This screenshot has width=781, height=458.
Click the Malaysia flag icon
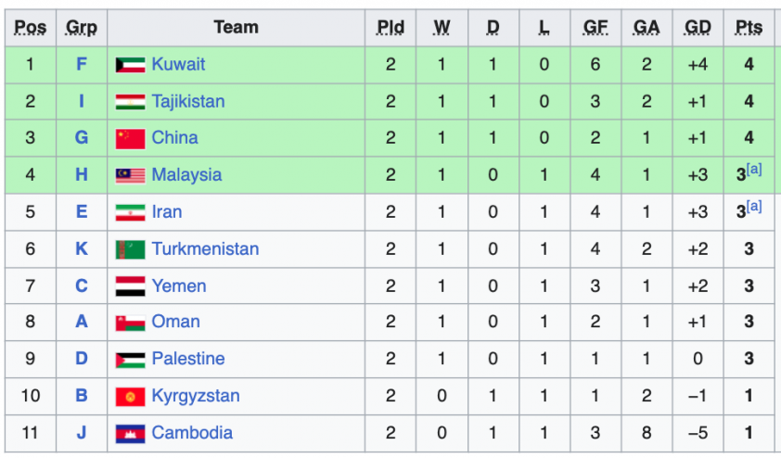(x=130, y=175)
